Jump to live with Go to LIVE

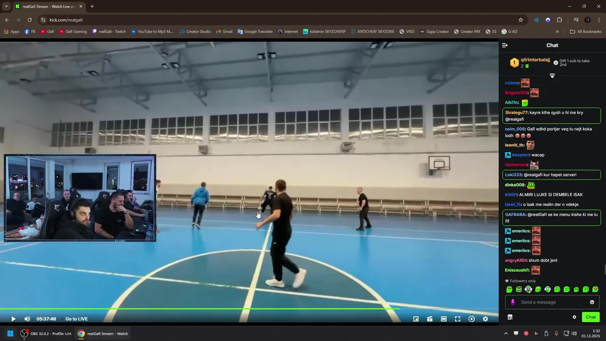[x=76, y=319]
